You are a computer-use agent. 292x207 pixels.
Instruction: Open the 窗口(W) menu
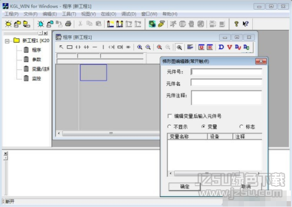pyautogui.click(x=149, y=14)
